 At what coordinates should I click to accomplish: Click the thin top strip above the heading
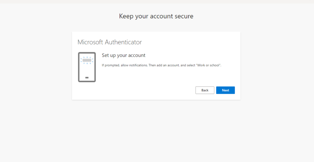(x=156, y=2)
